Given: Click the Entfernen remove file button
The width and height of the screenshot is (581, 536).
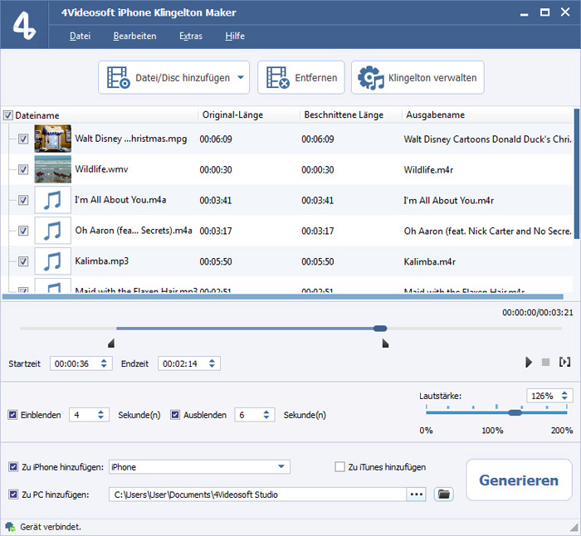Looking at the screenshot, I should pos(300,78).
